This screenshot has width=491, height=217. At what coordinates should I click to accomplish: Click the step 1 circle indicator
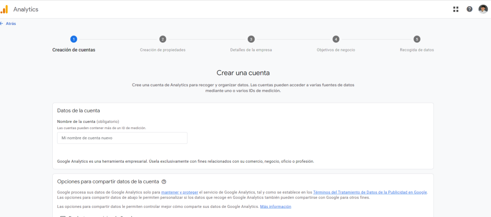pyautogui.click(x=73, y=39)
